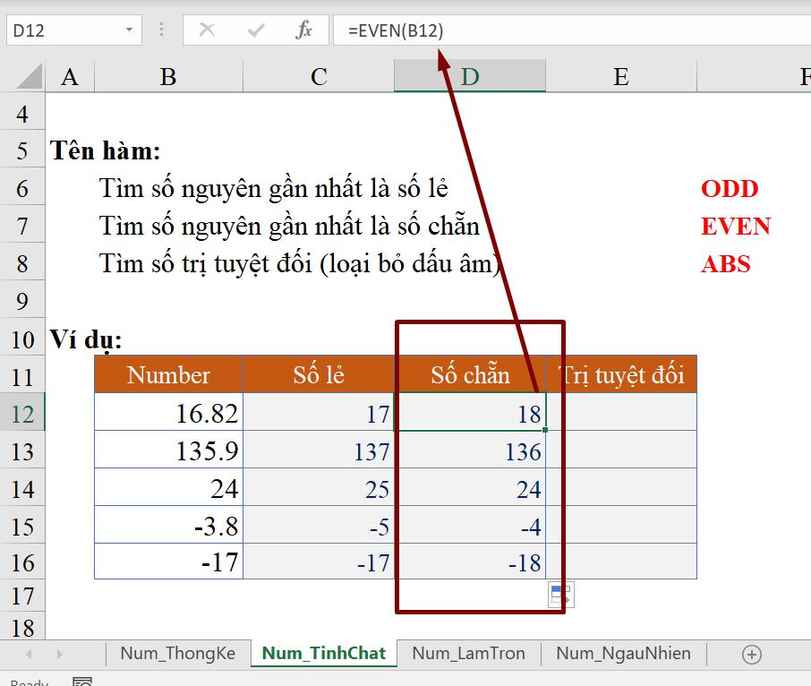Click the Cancel (X) icon beside formula bar
This screenshot has width=811, height=686.
(207, 30)
